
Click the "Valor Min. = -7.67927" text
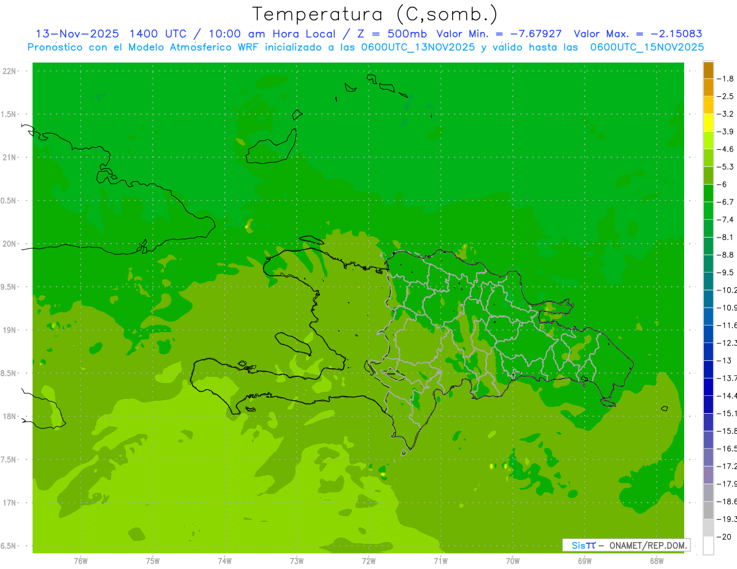(x=499, y=34)
